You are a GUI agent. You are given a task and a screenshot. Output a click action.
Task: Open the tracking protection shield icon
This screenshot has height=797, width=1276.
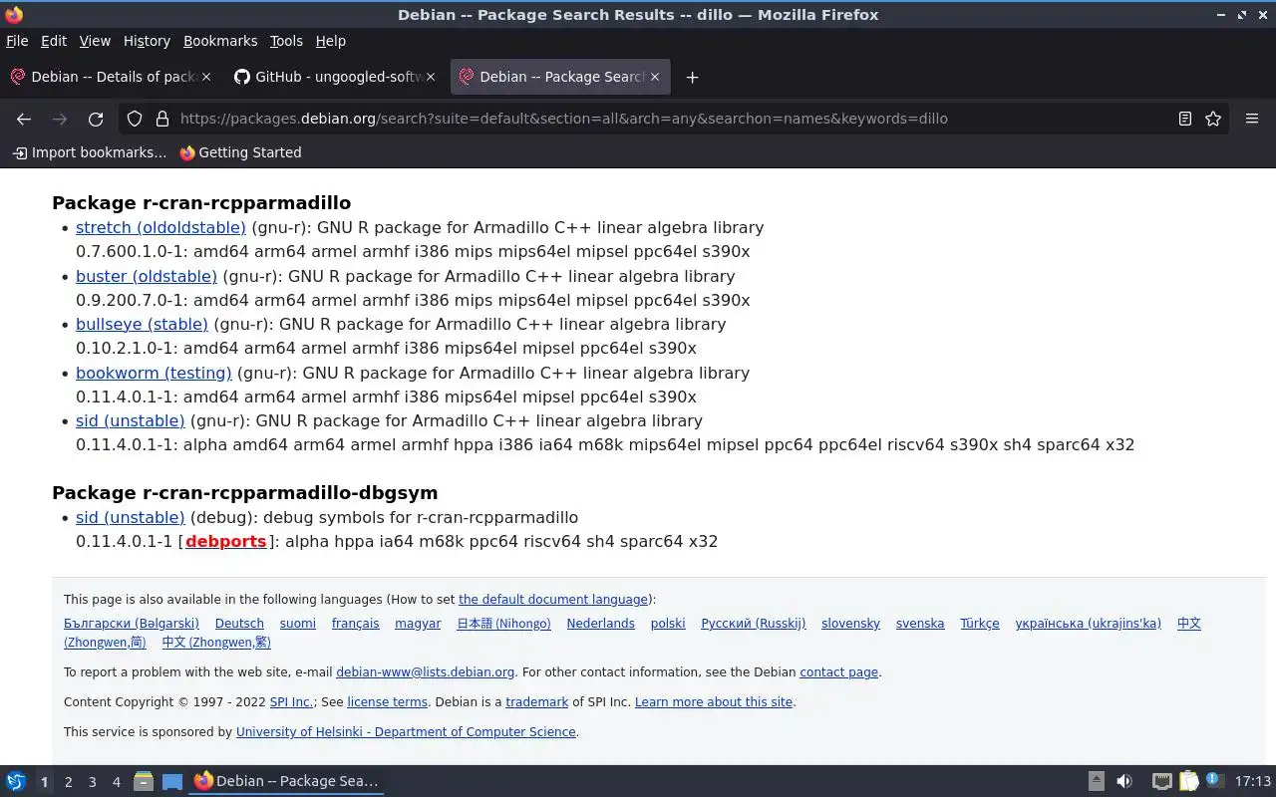[x=135, y=119]
